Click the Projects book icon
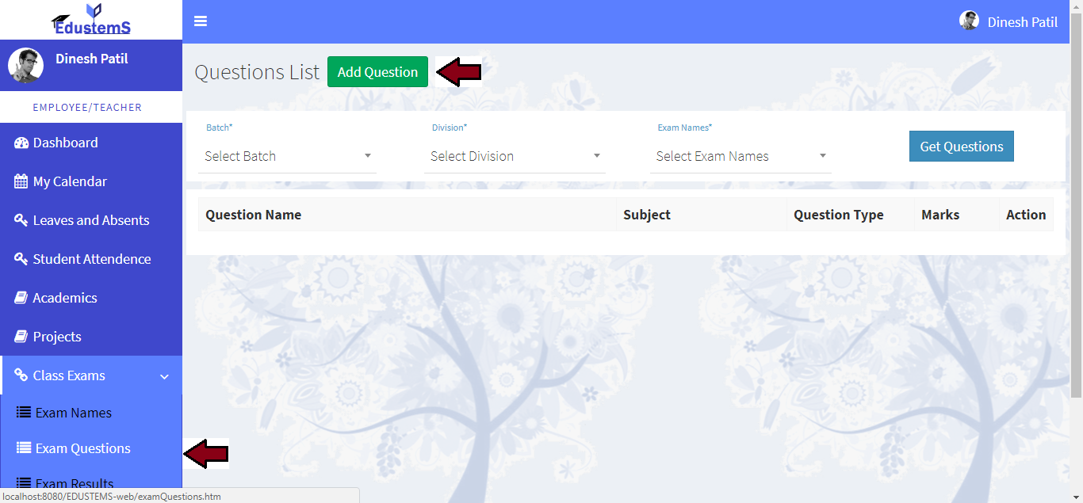The height and width of the screenshot is (503, 1083). click(x=21, y=337)
